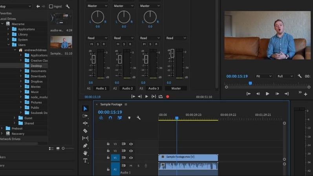Show more Program Monitor controls chevron
This screenshot has width=313, height=176.
pos(300,92)
